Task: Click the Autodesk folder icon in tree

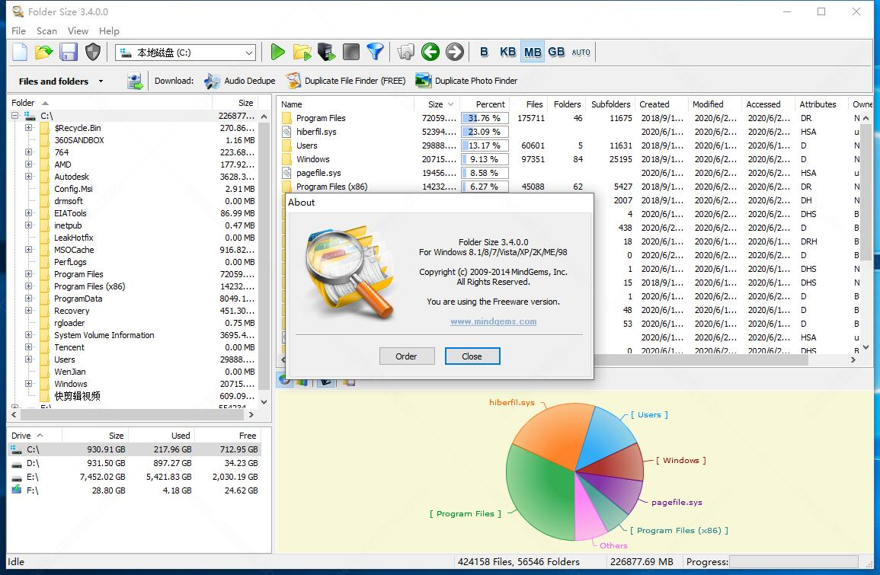Action: point(45,177)
